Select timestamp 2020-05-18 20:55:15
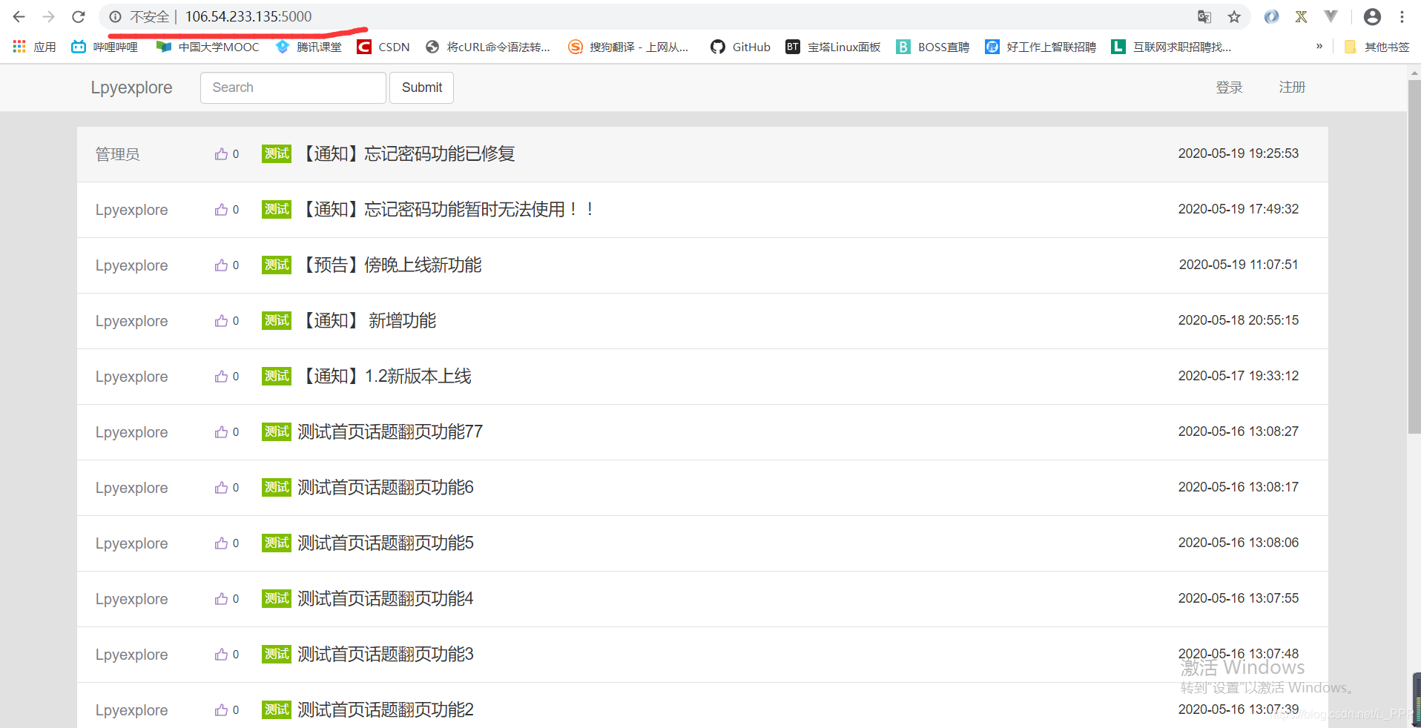The width and height of the screenshot is (1421, 728). pos(1239,320)
